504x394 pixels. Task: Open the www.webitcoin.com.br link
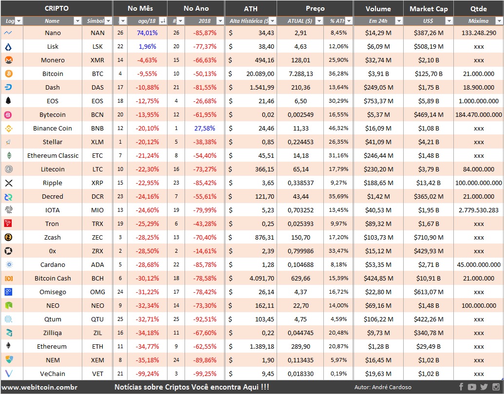[39, 387]
